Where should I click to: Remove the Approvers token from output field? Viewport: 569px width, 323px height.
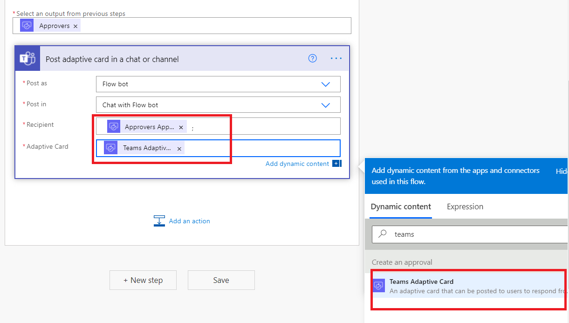(x=75, y=26)
